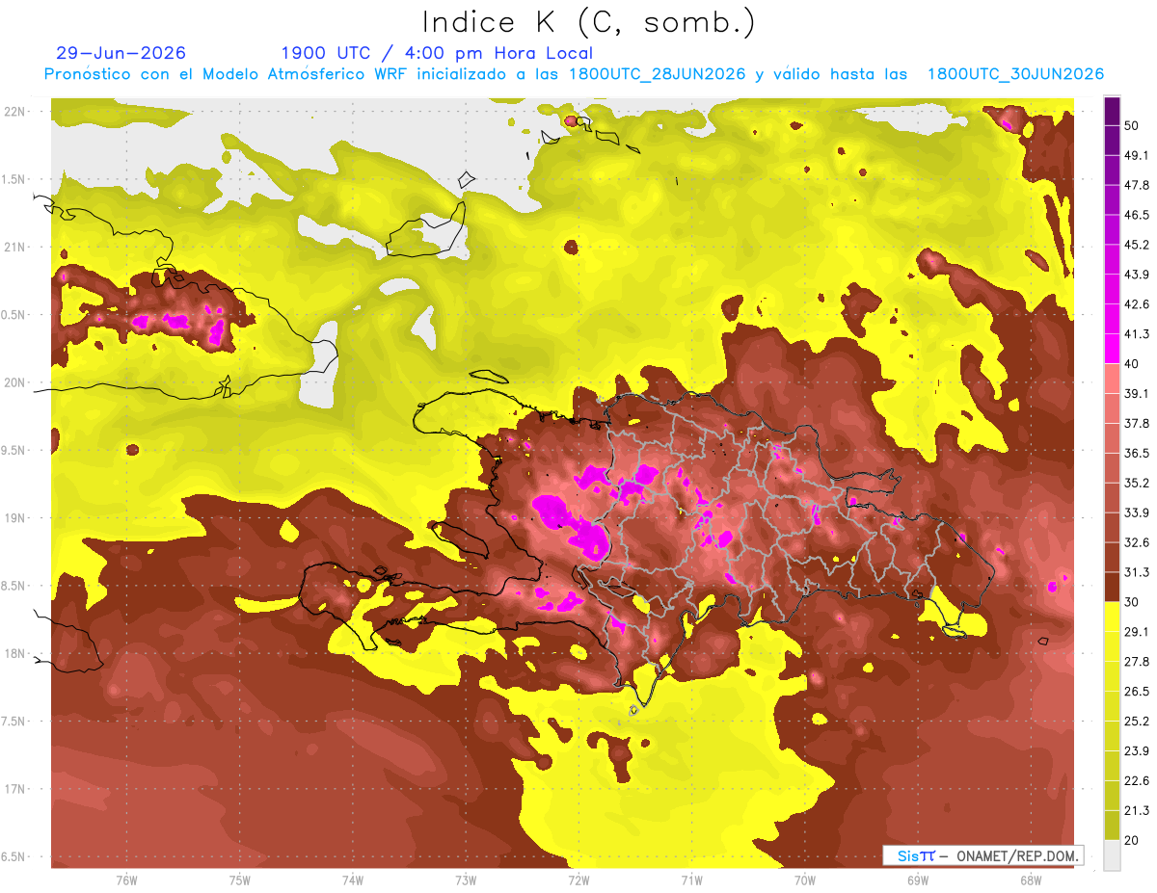Click the colorbar value 20

pyautogui.click(x=1132, y=839)
